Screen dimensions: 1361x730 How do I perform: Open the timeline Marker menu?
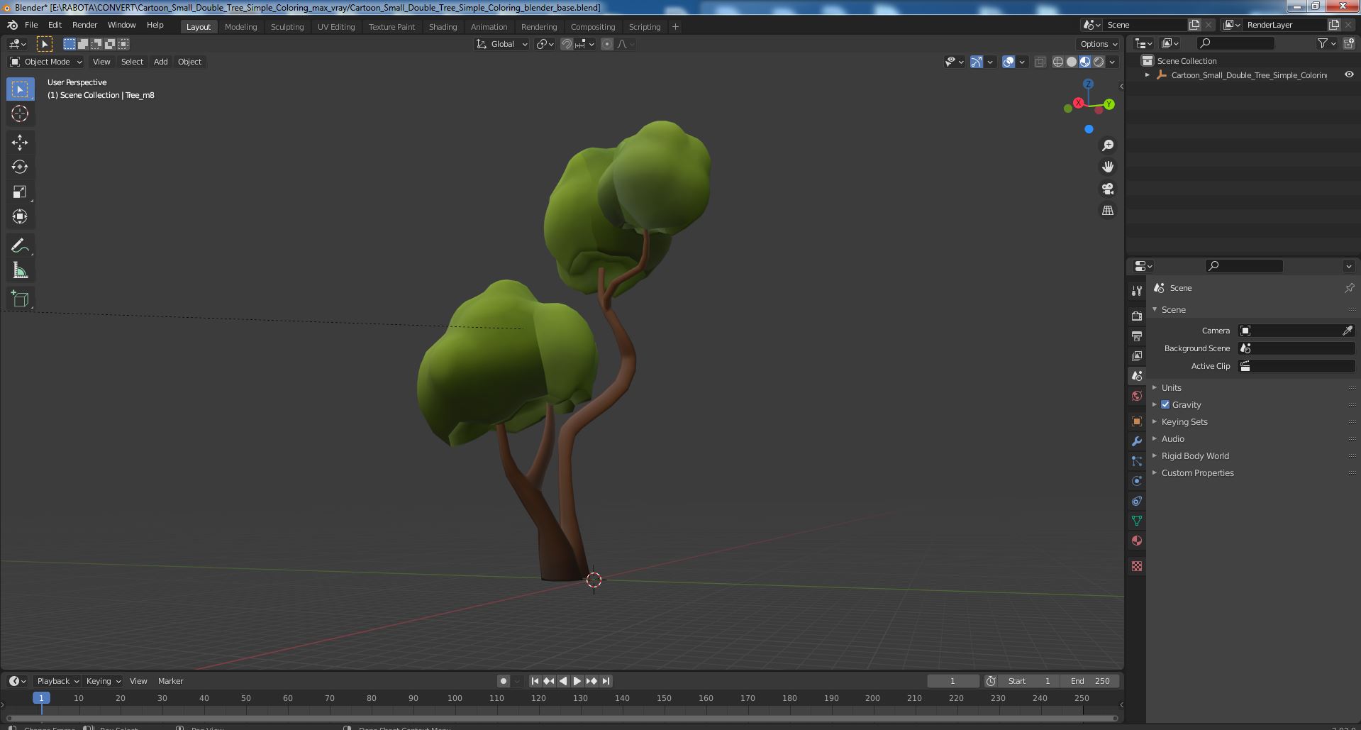click(170, 681)
